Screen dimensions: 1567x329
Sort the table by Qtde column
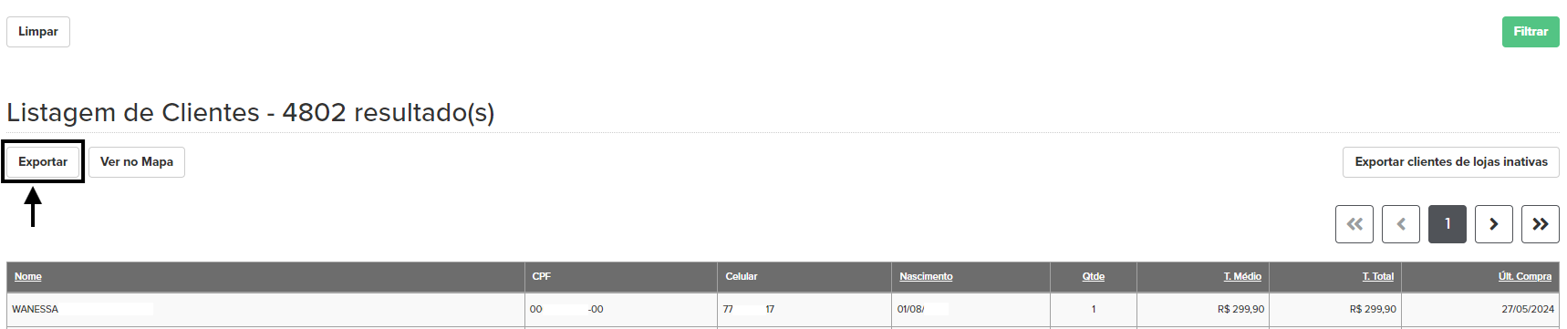click(1094, 276)
